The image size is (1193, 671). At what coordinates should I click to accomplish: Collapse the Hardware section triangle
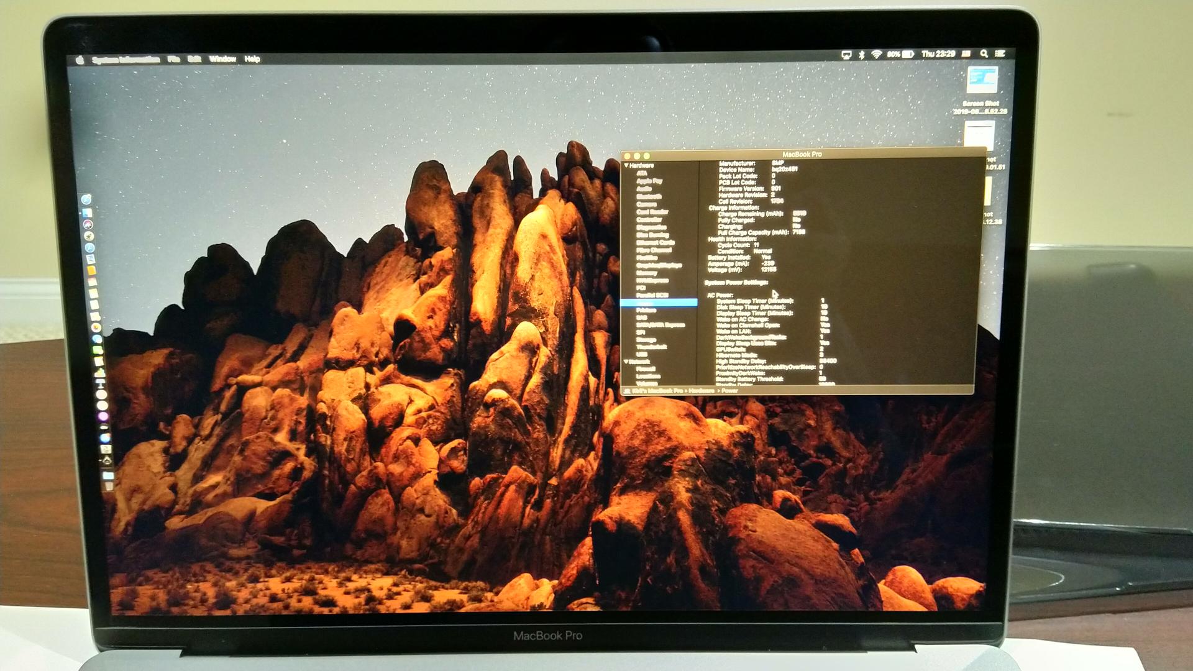pos(626,165)
